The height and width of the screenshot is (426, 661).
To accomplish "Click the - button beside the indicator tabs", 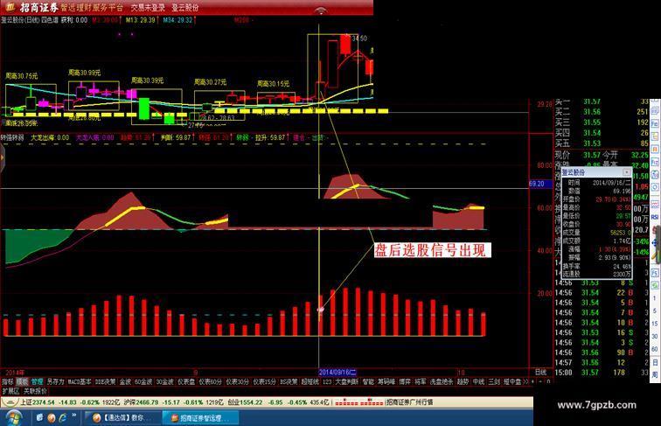I will click(540, 381).
